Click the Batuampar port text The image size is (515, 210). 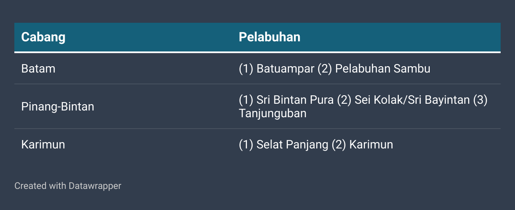point(285,69)
